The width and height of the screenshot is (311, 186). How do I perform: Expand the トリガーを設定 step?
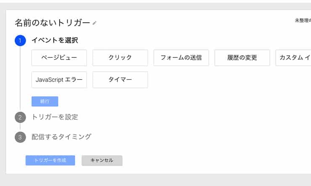point(55,117)
